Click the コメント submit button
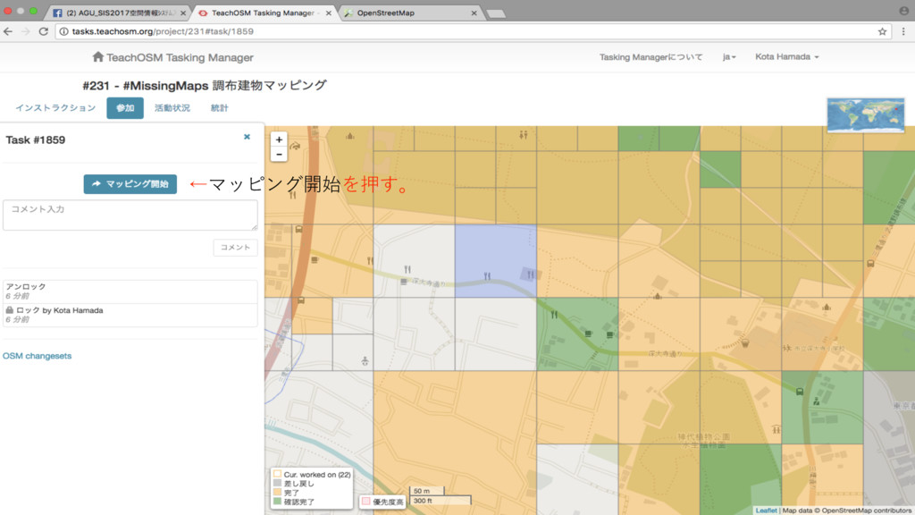The image size is (915, 515). (x=235, y=248)
